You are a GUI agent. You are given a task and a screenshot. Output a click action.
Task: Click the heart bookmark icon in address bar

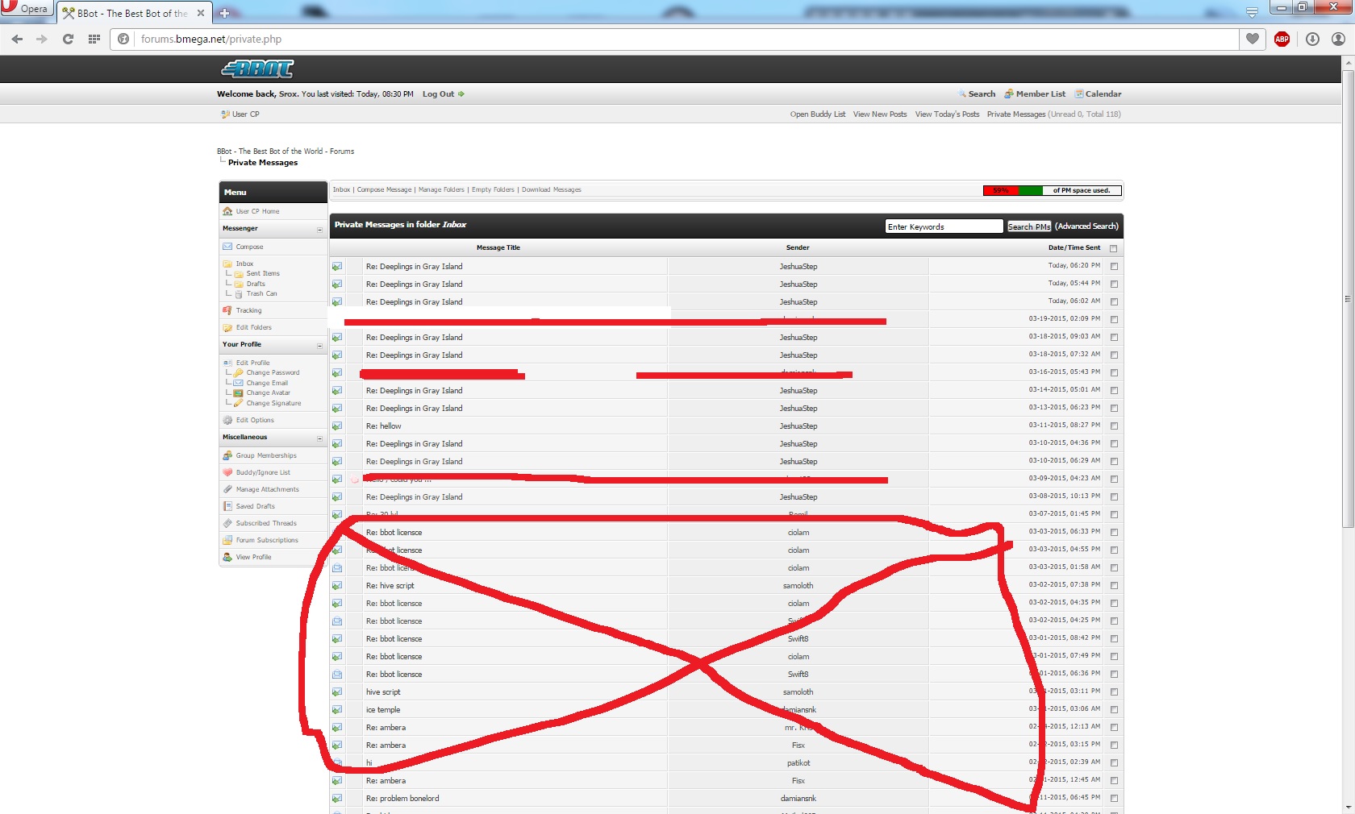(x=1252, y=39)
